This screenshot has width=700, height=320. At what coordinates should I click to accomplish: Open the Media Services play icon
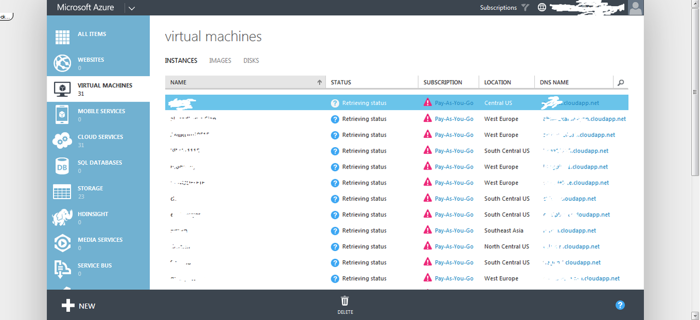pyautogui.click(x=62, y=243)
